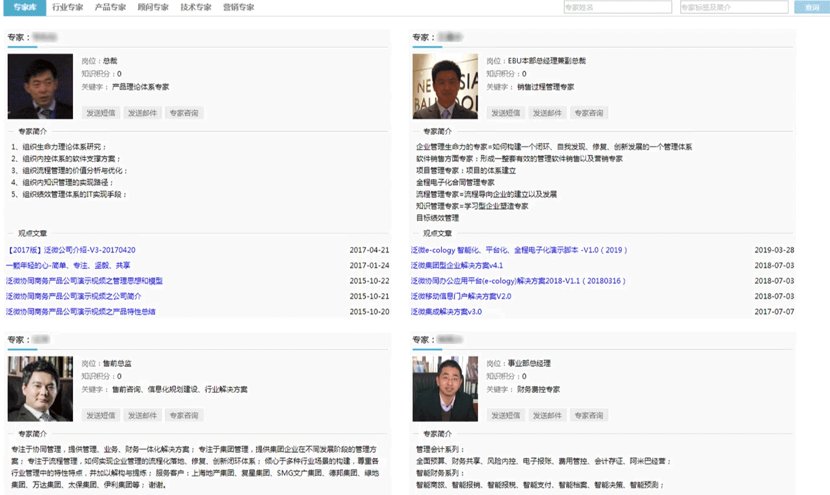This screenshot has height=495, width=830.
Task: Click keyword 产品理论体系专家
Action: 141,87
